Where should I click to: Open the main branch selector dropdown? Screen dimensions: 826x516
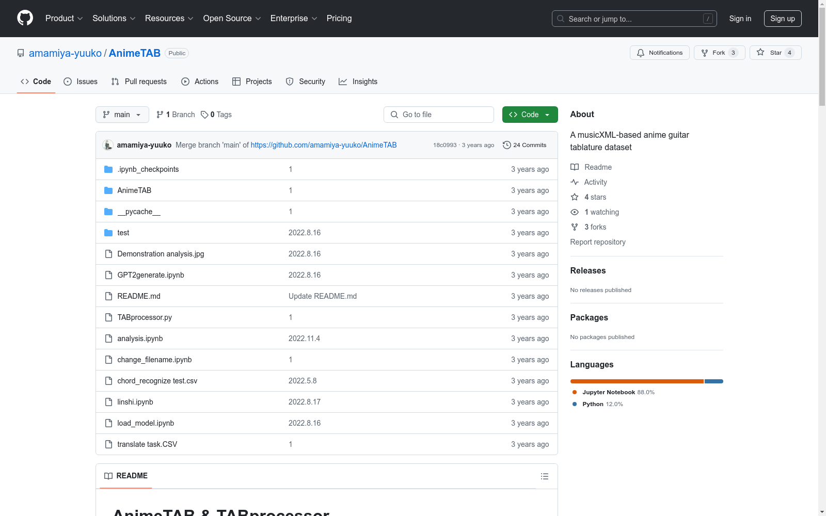(x=122, y=115)
